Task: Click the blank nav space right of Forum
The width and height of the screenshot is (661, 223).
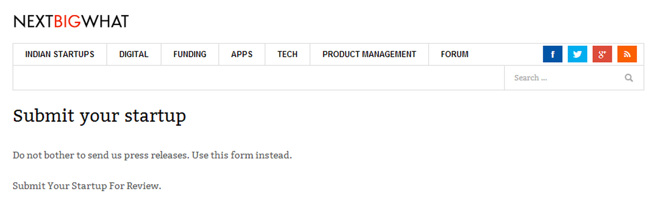Action: coord(511,55)
